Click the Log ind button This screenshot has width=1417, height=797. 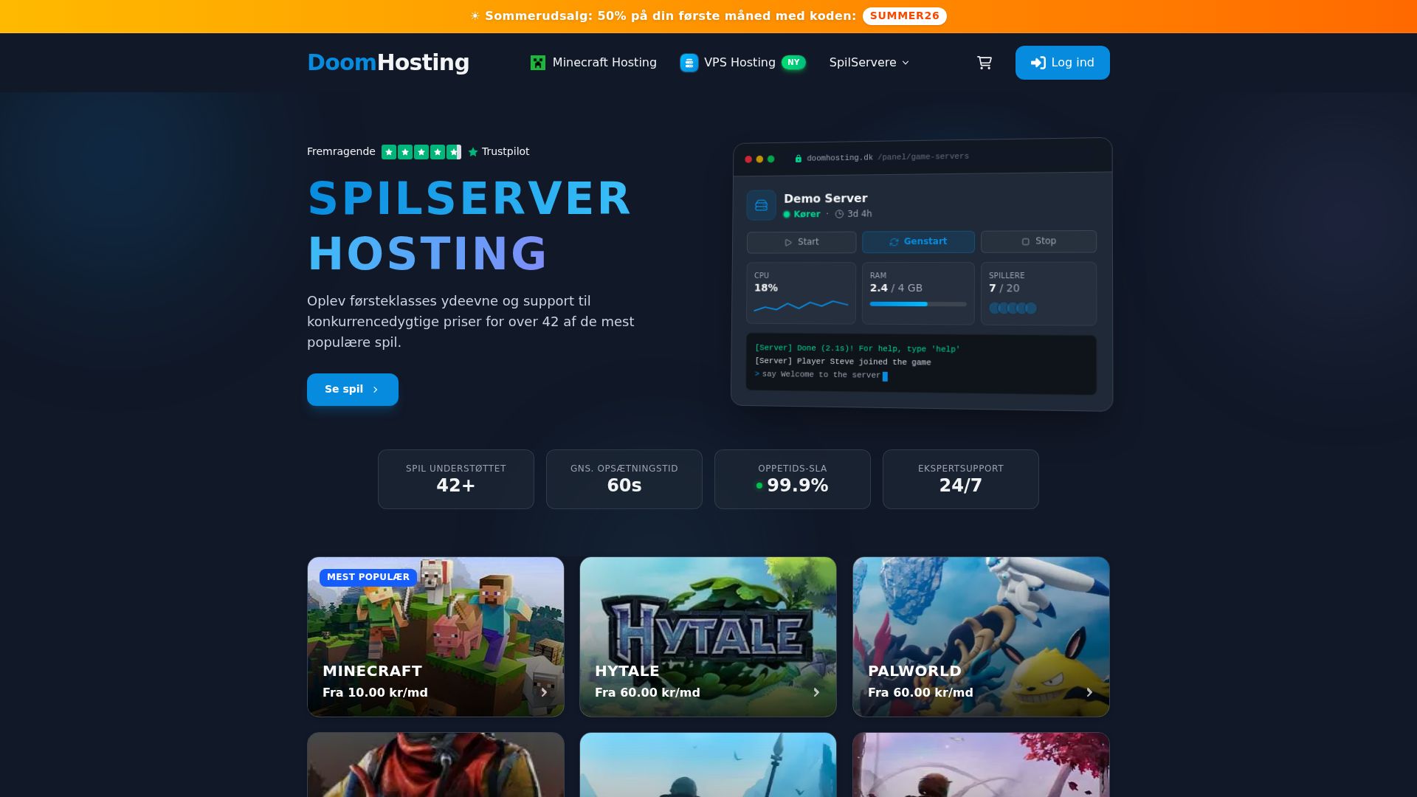click(1063, 63)
